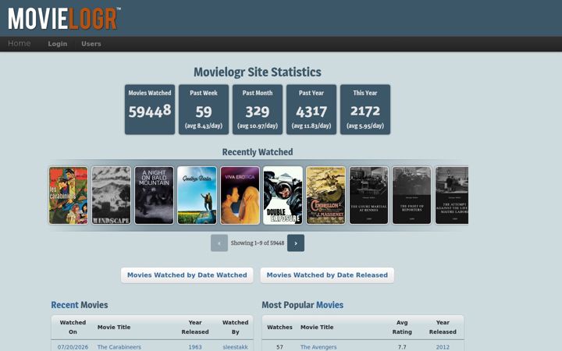
Task: Open The Avengers movie link
Action: pos(318,347)
